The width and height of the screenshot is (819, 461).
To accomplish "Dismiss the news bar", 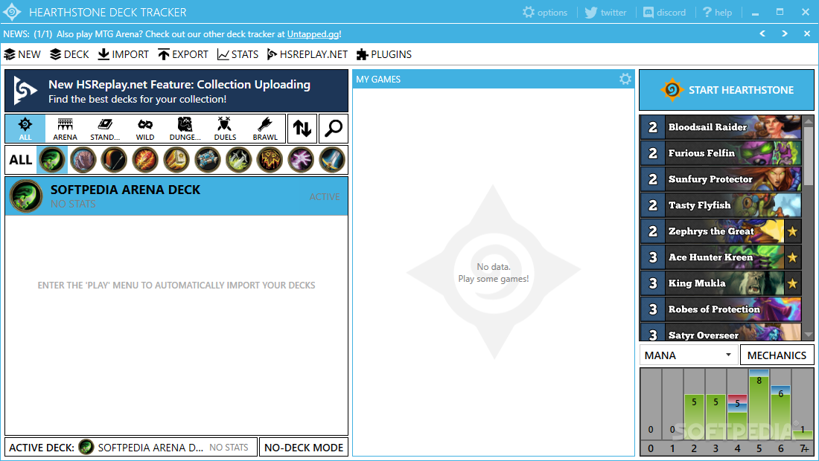I will click(807, 33).
